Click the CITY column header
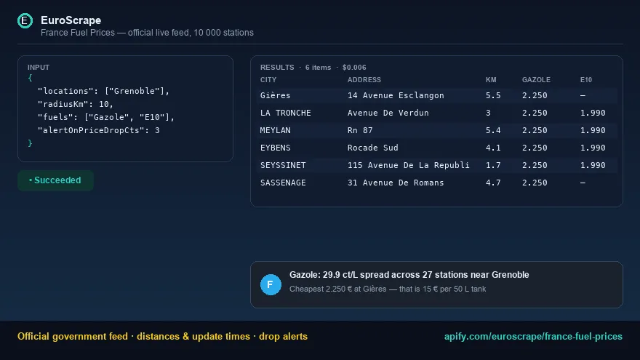This screenshot has height=360, width=640. click(x=268, y=79)
